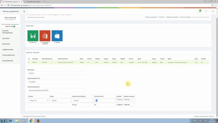The height and width of the screenshot is (123, 218).
Task: Click the Закупочная Цена input field
Action: click(x=82, y=100)
